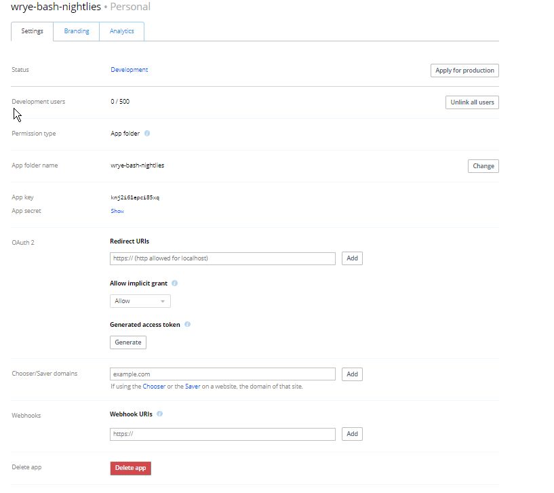Screen dimensions: 554x493
Task: Select the development users count 0 / 500
Action: 120,102
